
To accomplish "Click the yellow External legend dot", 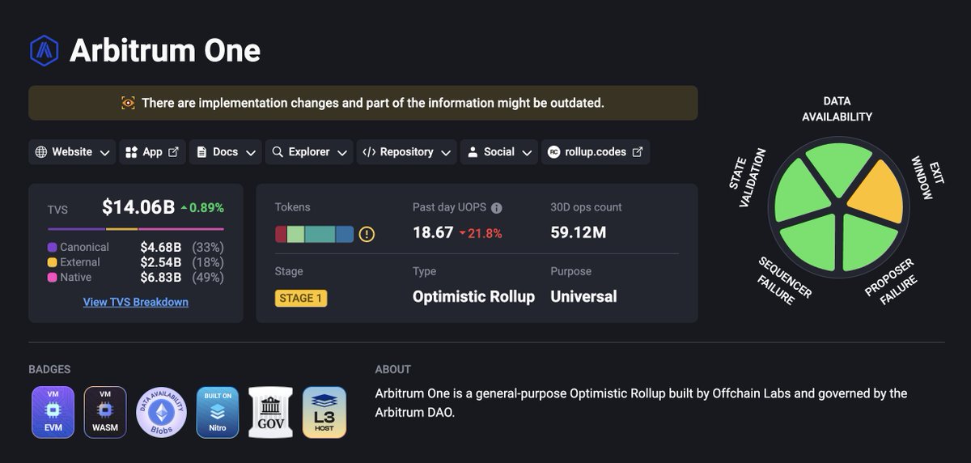I will [x=52, y=262].
